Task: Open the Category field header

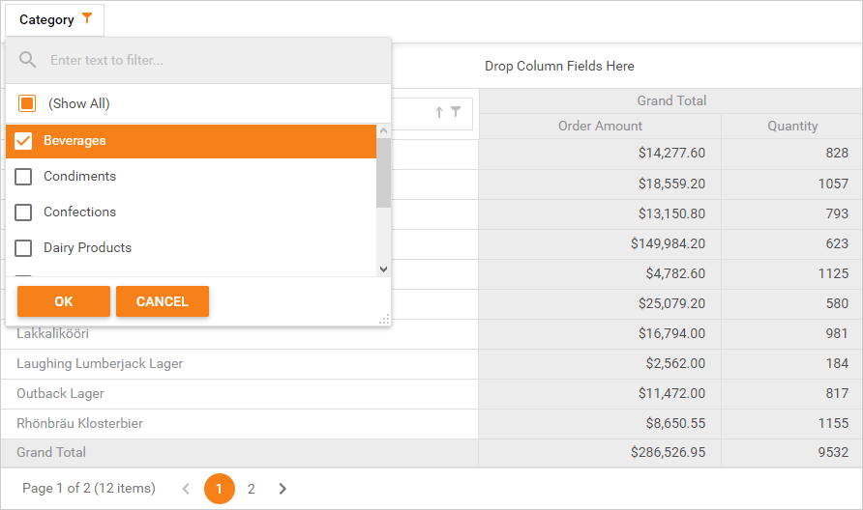Action: click(46, 19)
